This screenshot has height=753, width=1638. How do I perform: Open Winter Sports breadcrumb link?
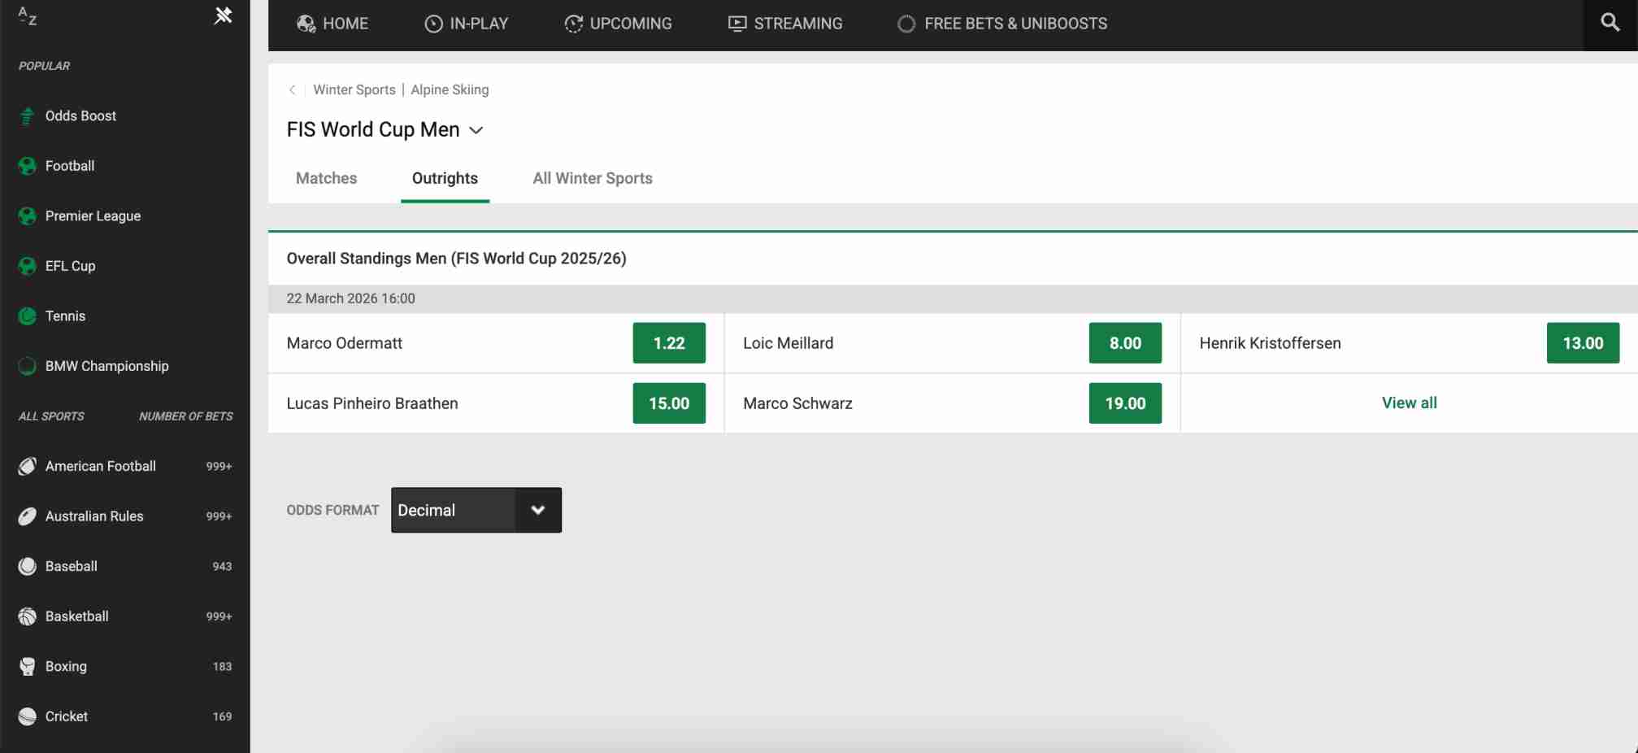[x=354, y=89]
